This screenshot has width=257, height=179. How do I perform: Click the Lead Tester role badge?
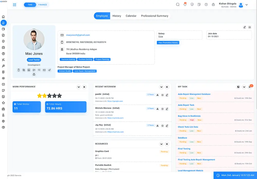coord(34,60)
